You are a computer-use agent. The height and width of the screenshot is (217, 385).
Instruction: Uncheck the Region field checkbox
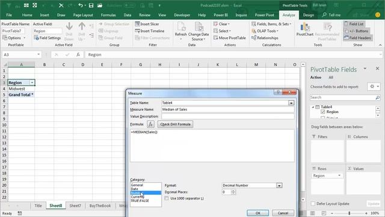click(322, 112)
